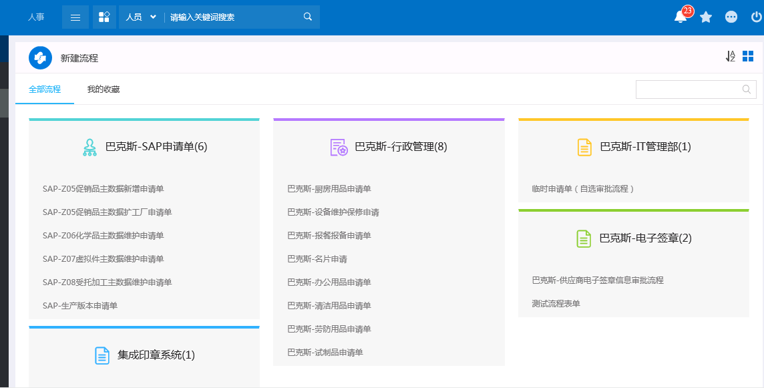Switch to the 我的收藏 tab
The width and height of the screenshot is (764, 388).
coord(104,89)
